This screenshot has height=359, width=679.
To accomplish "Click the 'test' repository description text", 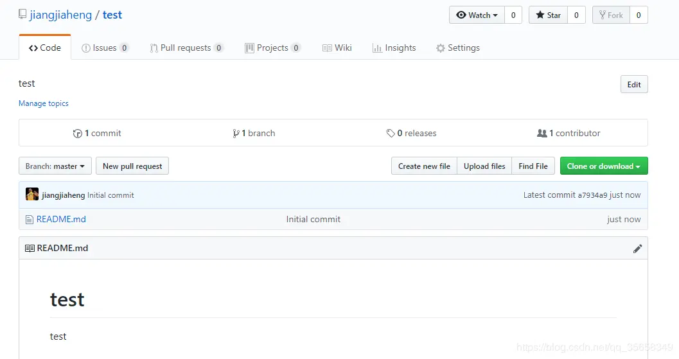I will pos(27,83).
